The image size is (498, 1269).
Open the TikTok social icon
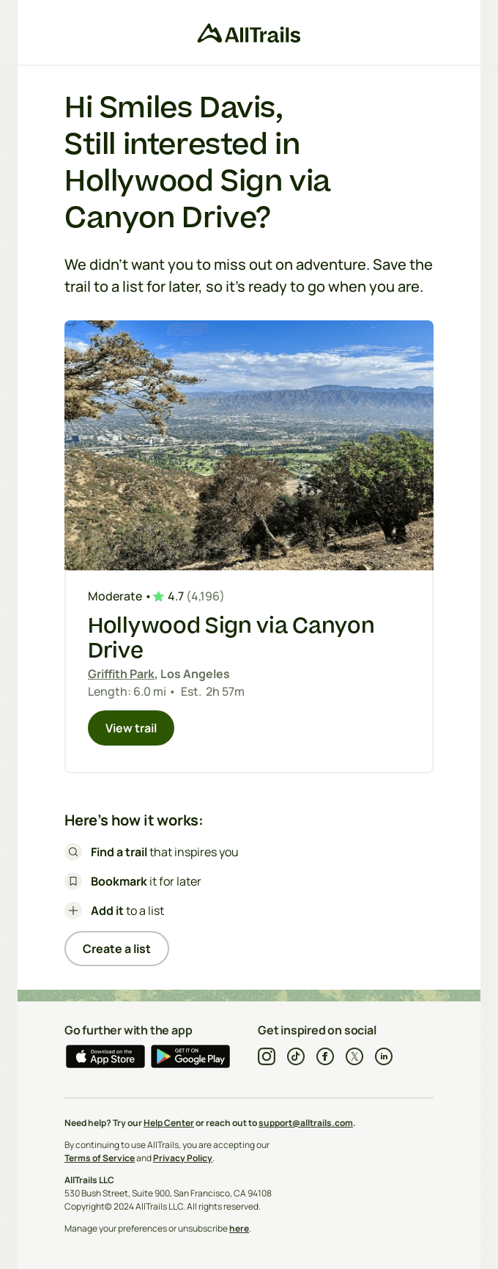pos(296,1056)
